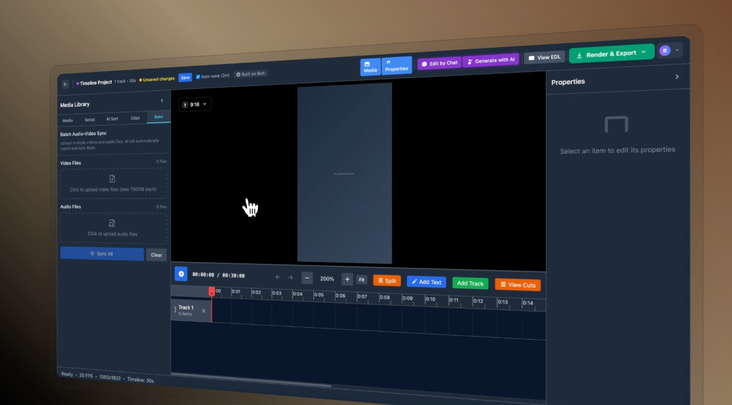The height and width of the screenshot is (405, 732).
Task: Click the audio files upload drop zone
Action: coord(113,228)
